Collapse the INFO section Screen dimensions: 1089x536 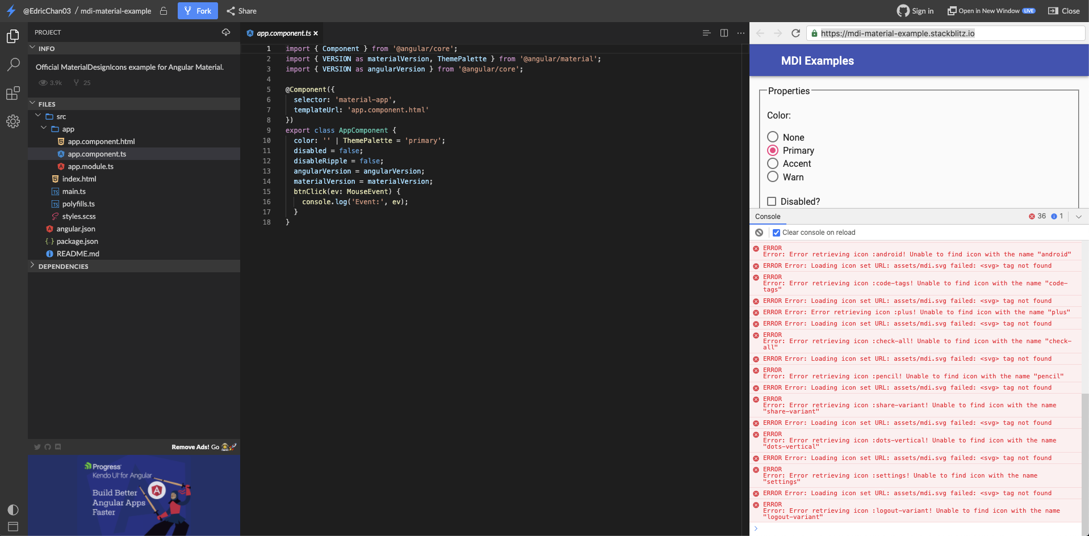click(x=32, y=49)
